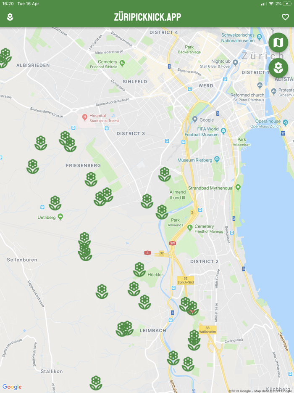This screenshot has height=393, width=294.
Task: Select picnic marker north of Allmend II und III
Action: click(165, 174)
